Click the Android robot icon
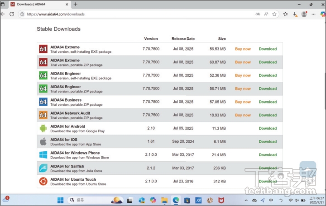 [x=43, y=128]
